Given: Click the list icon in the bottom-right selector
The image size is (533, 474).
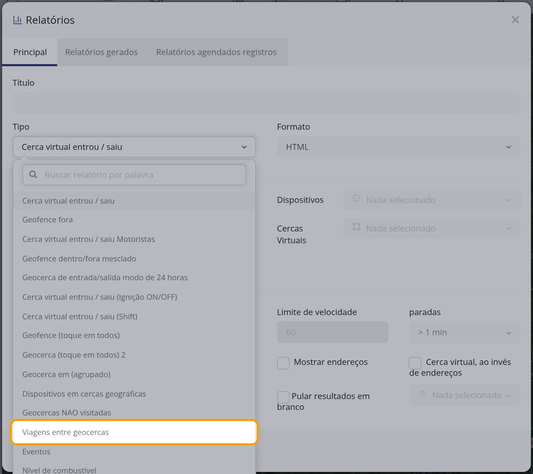Looking at the screenshot, I should pyautogui.click(x=422, y=393).
